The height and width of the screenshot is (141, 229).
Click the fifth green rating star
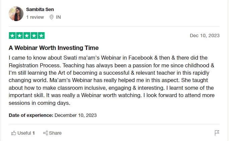41,36
